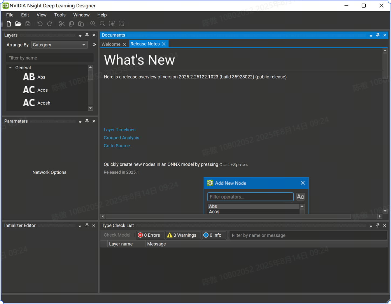Click the Filter by name field in Layers
This screenshot has height=304, width=391.
pos(50,58)
